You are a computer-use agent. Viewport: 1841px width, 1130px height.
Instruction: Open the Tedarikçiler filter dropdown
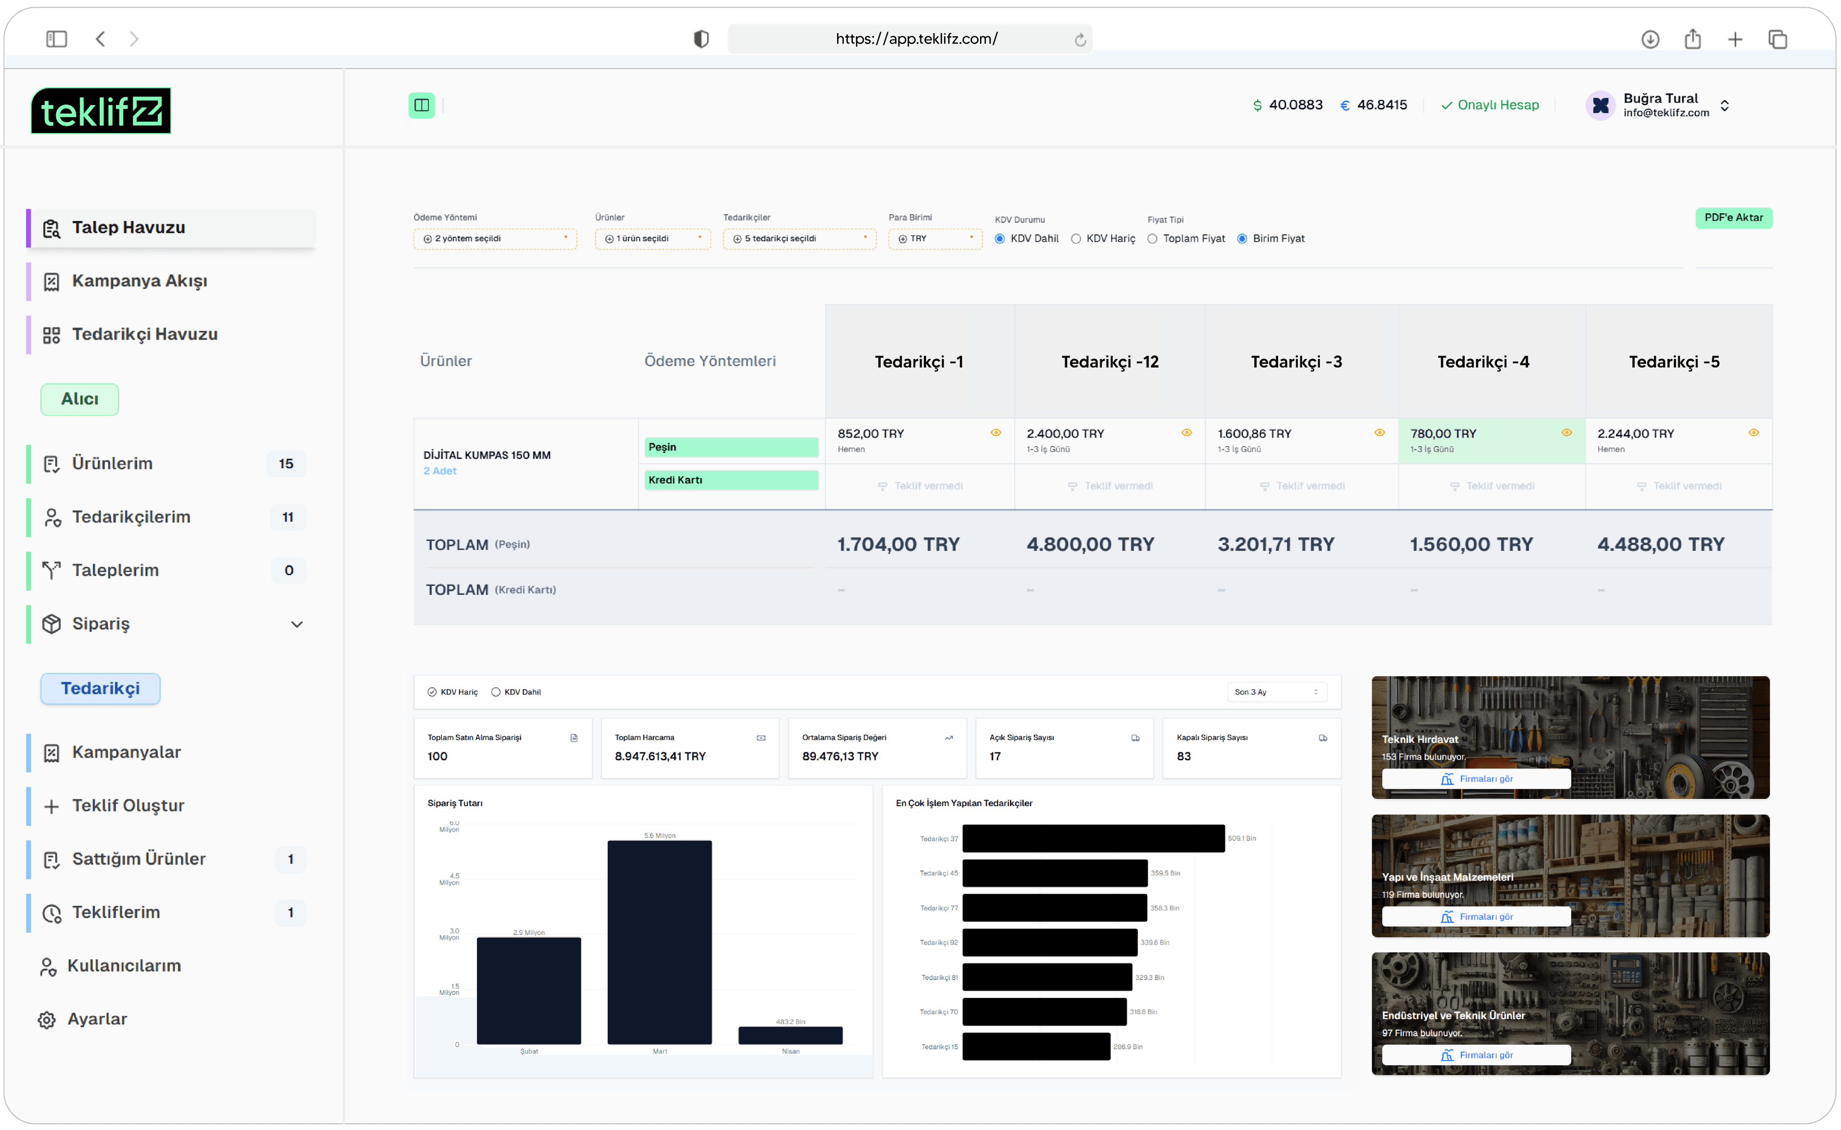pyautogui.click(x=799, y=238)
